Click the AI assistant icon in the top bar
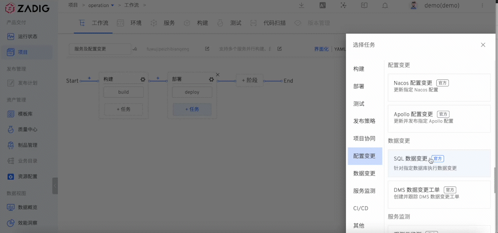498x233 pixels. [343, 5]
